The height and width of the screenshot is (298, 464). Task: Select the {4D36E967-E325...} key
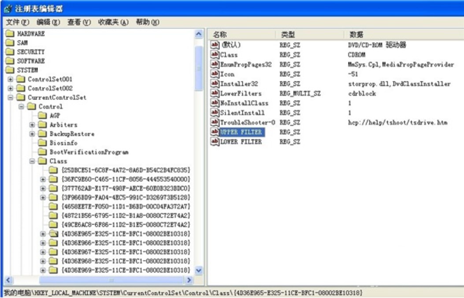click(126, 252)
